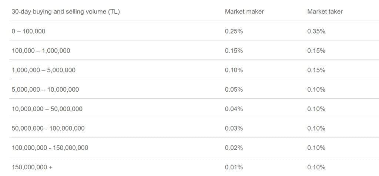Select the "Market taker" column header
Image resolution: width=379 pixels, height=176 pixels.
coord(325,11)
